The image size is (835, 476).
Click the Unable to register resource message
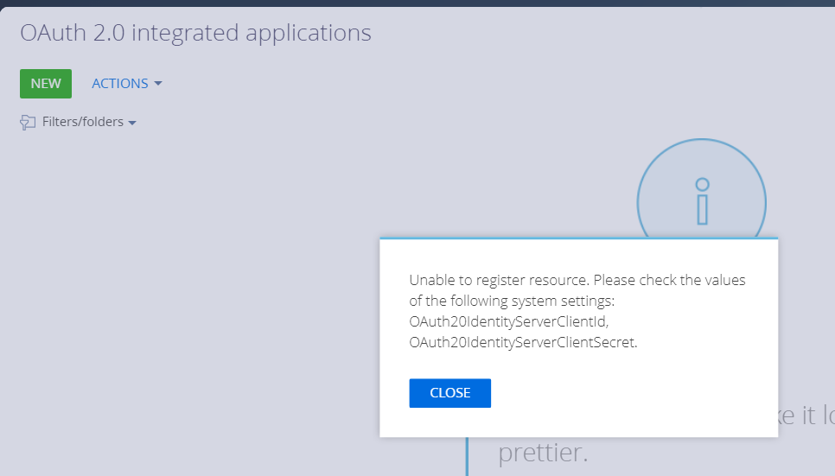[x=500, y=280]
